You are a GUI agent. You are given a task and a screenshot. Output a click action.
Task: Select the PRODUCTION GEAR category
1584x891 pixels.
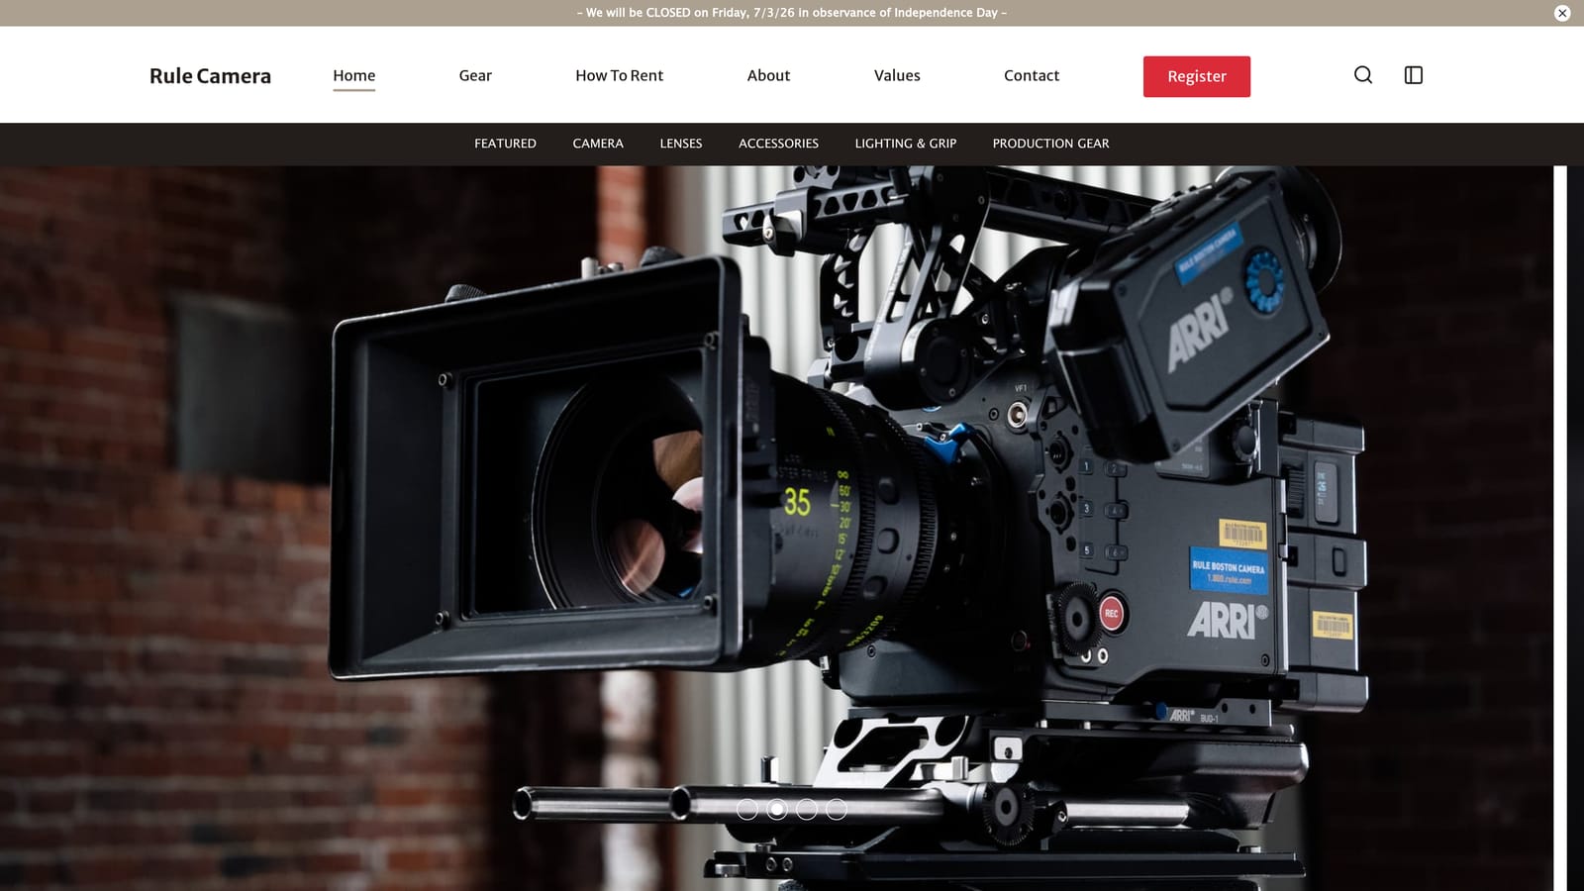tap(1050, 144)
